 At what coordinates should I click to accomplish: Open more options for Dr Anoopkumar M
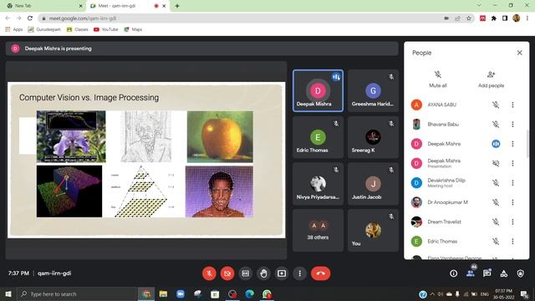click(512, 202)
